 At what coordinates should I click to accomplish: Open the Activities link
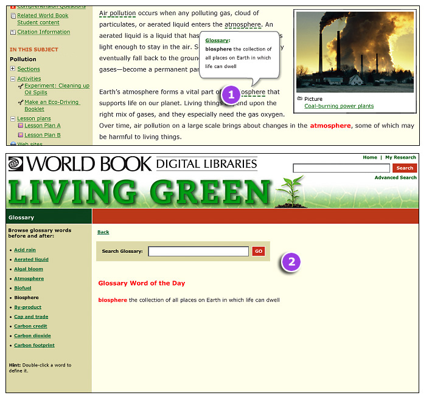click(x=29, y=78)
